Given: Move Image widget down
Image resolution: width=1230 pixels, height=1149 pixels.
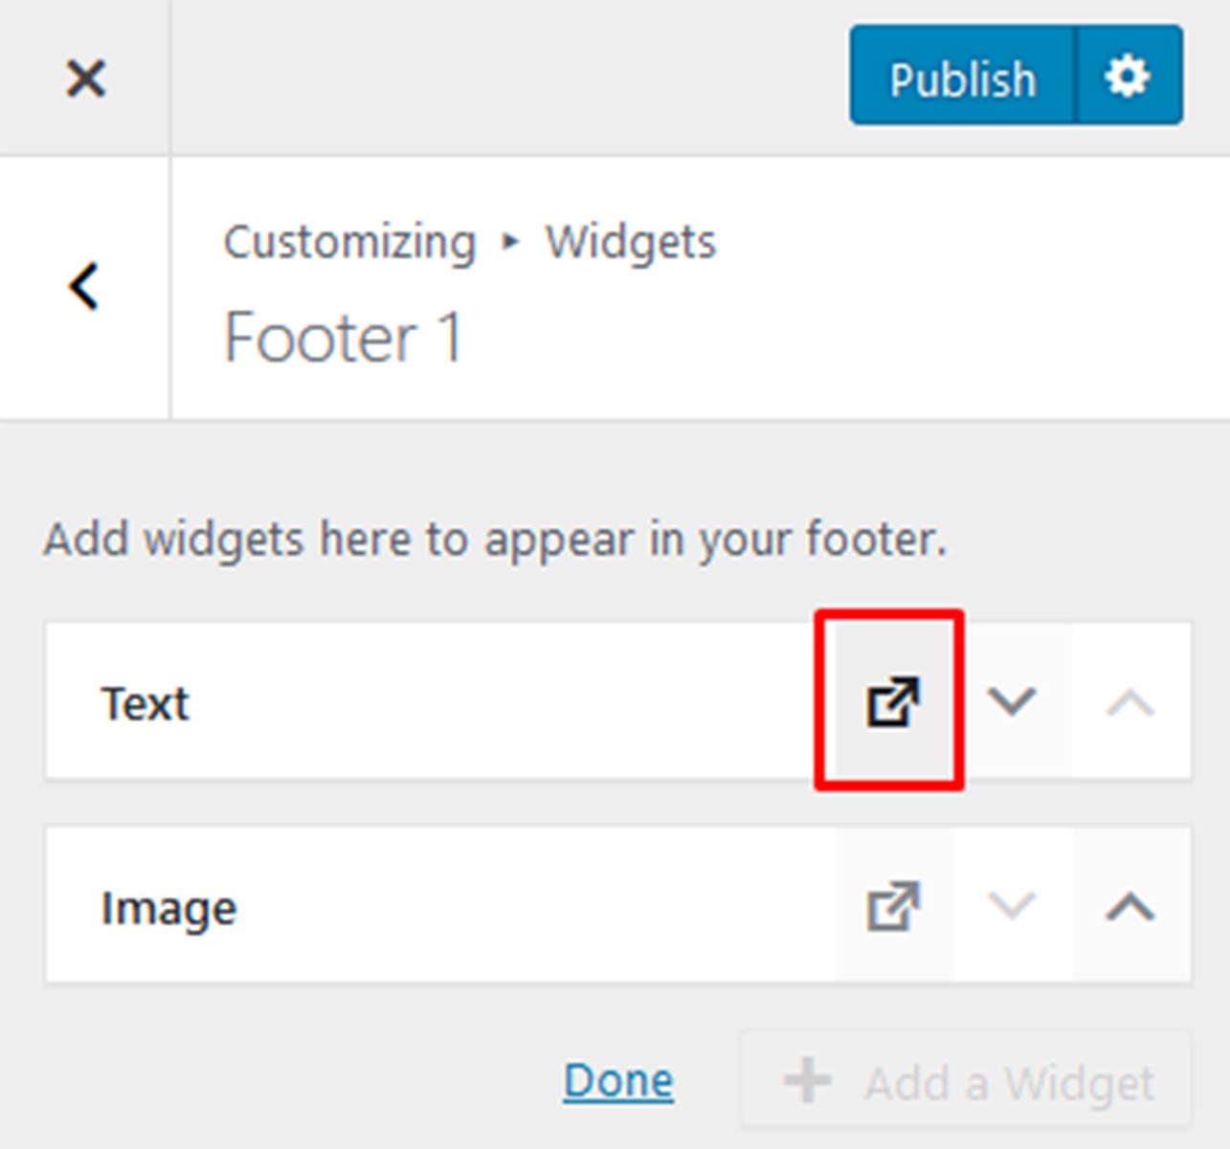Looking at the screenshot, I should pyautogui.click(x=1013, y=906).
